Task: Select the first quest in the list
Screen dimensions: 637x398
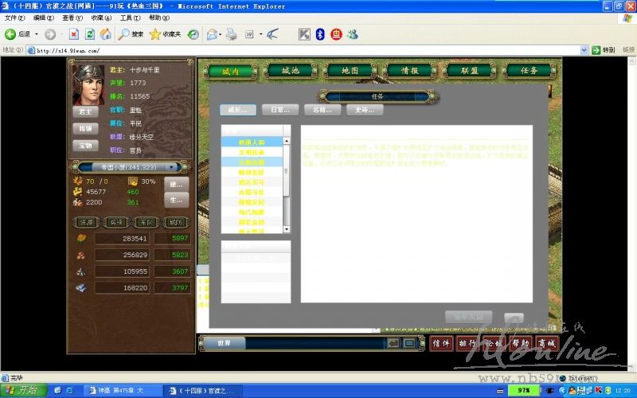Action: (x=251, y=142)
